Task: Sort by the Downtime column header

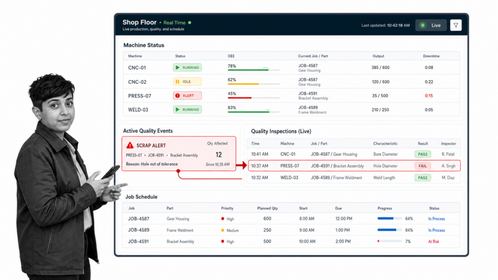Action: tap(431, 56)
